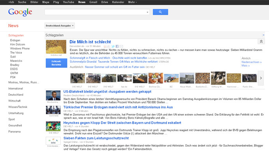Open Gesundheit section in sidebar
The width and height of the screenshot is (269, 151).
coord(15,125)
